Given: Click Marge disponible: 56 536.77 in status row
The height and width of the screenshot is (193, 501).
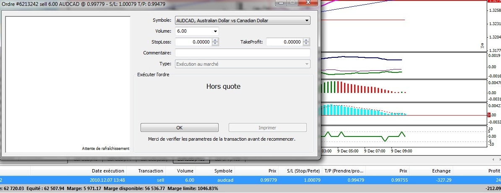Looking at the screenshot, I should (134, 188).
